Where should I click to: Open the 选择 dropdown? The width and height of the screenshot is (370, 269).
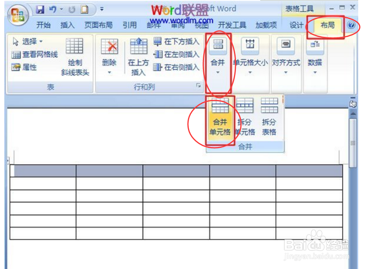click(28, 42)
